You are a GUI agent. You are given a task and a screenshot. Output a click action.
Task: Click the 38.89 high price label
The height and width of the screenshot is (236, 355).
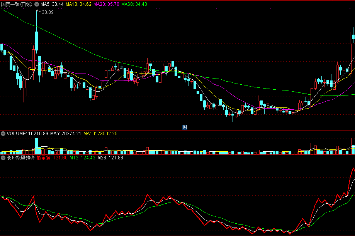48,12
